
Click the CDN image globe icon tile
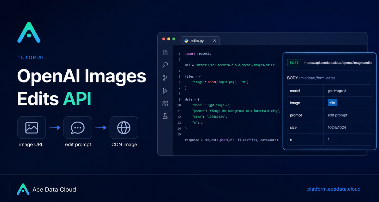(x=124, y=128)
